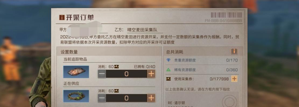This screenshot has width=299, height=107.
Task: Click the info icon beside 开采订单 title
Action: pyautogui.click(x=62, y=18)
